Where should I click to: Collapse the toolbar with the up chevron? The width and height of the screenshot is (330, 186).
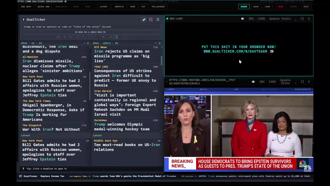tap(125, 37)
